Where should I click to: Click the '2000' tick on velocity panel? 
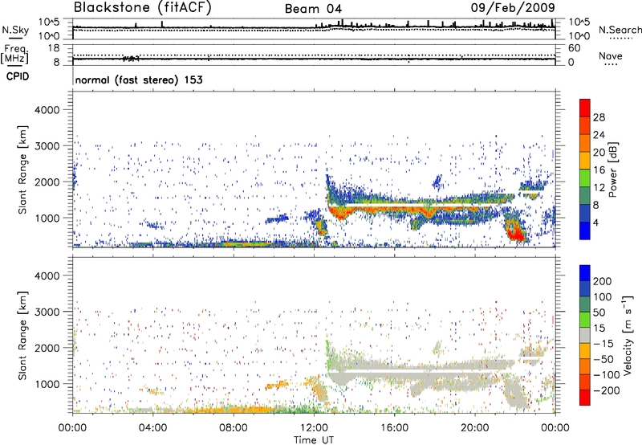click(x=47, y=348)
